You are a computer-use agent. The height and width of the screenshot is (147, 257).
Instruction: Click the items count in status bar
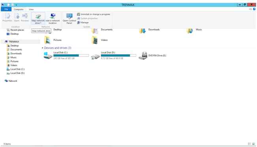pos(7,144)
